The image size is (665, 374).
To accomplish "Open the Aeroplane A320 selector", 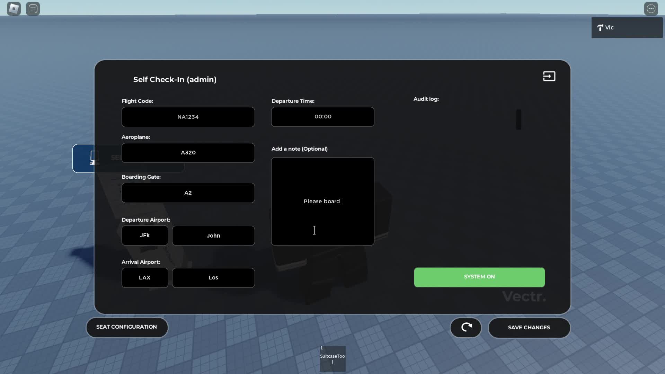I will [x=188, y=153].
